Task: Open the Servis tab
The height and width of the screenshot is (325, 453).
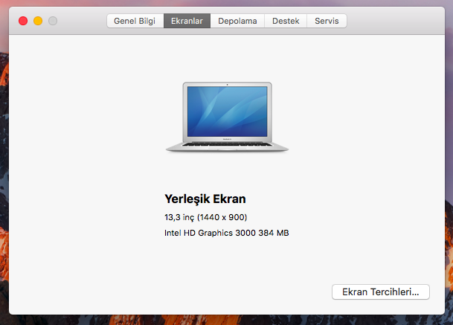Action: pos(327,21)
